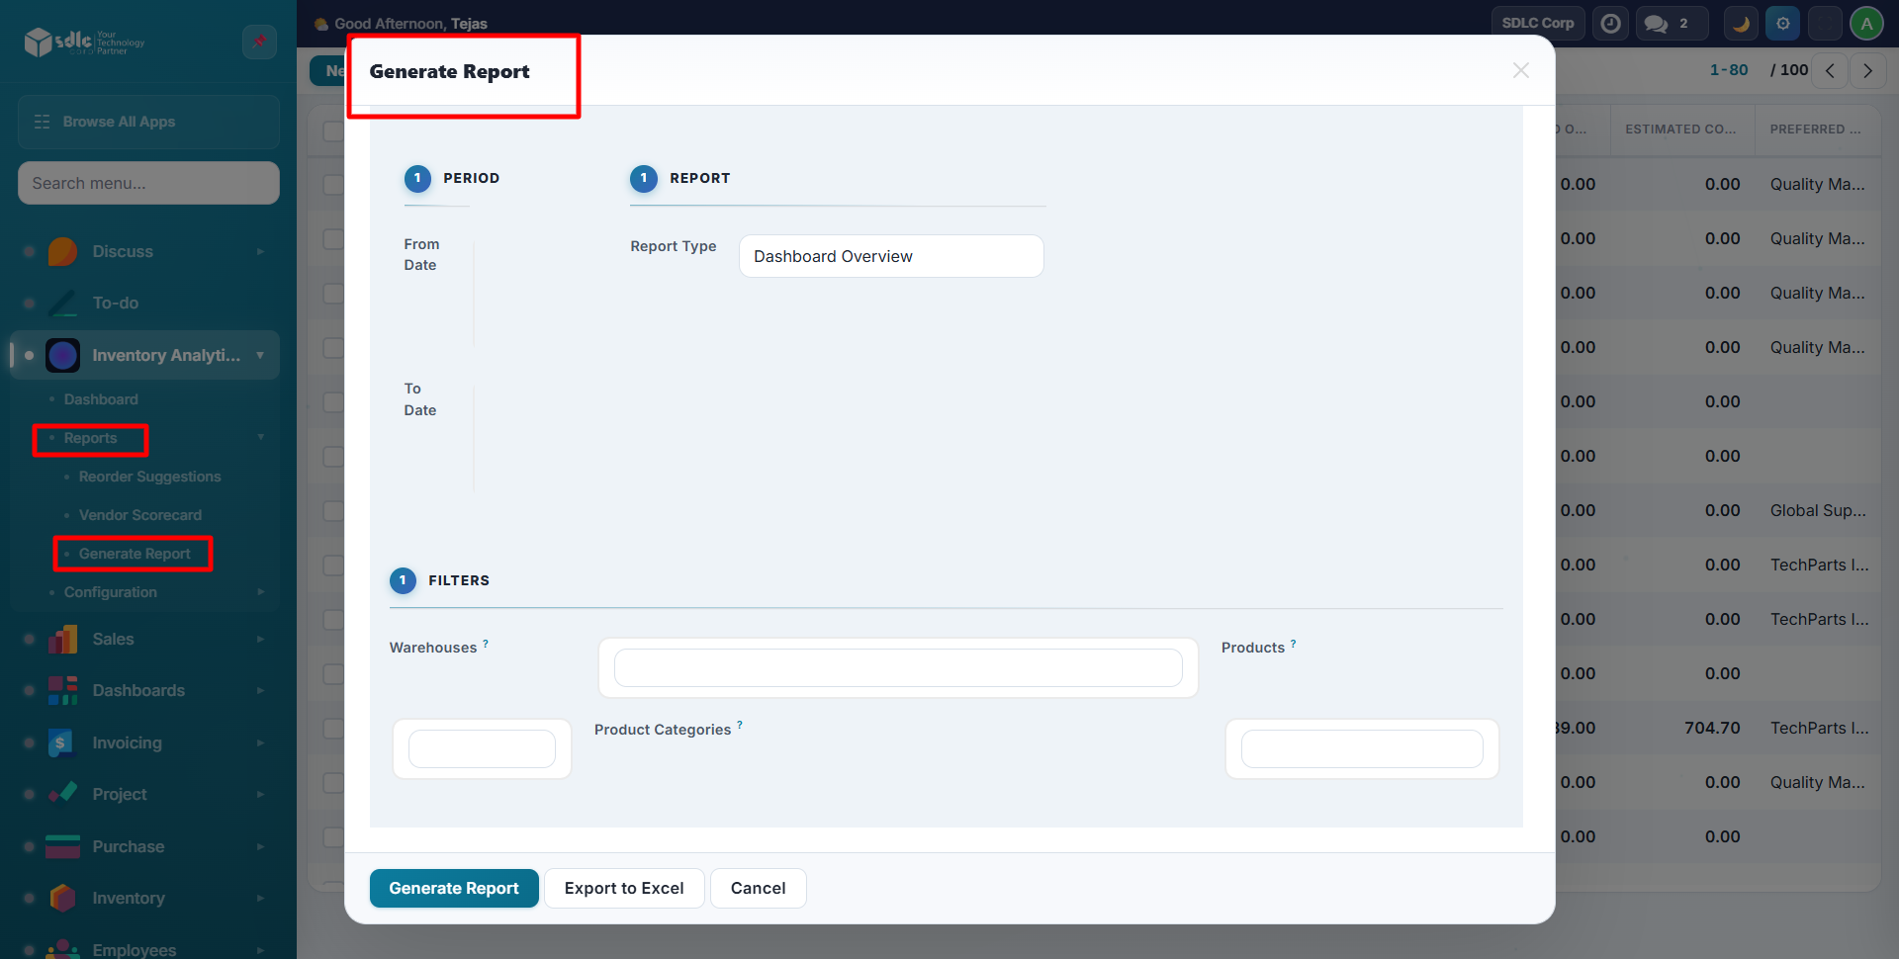Open Reorder Suggestions menu item
The image size is (1899, 959).
[x=149, y=477]
